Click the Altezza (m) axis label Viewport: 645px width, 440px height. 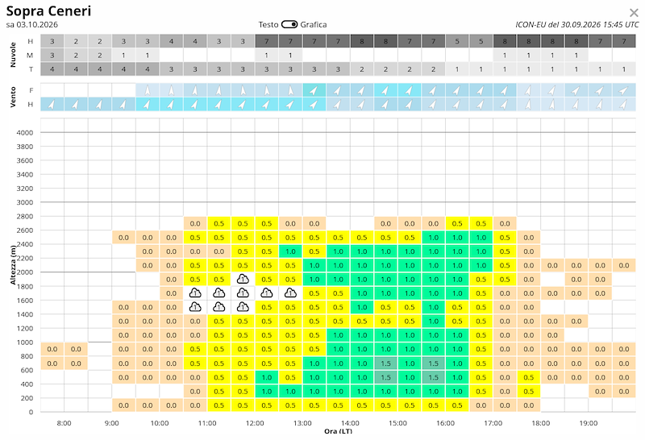(x=13, y=265)
